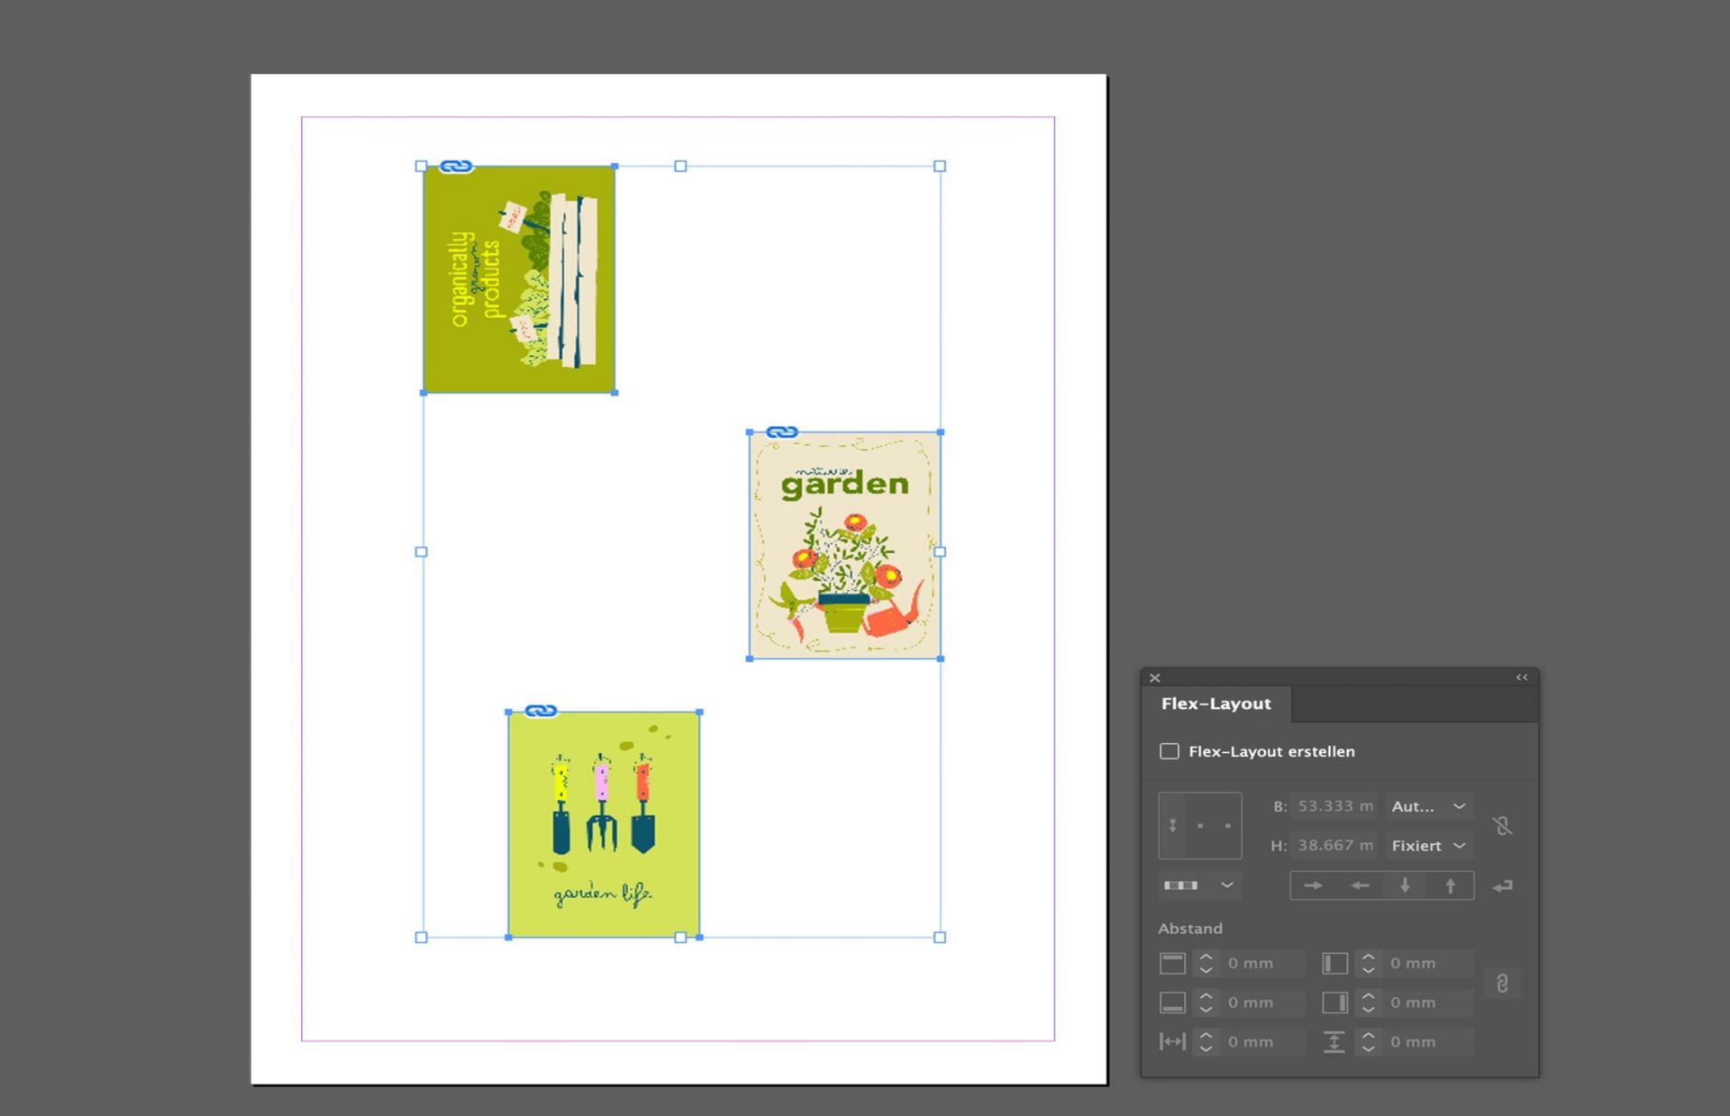The height and width of the screenshot is (1116, 1730).
Task: Enable the Flex-Layout erstellen checkbox
Action: tap(1169, 751)
